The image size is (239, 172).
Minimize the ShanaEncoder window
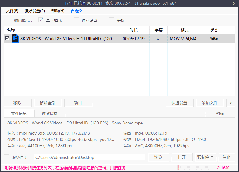227,4
